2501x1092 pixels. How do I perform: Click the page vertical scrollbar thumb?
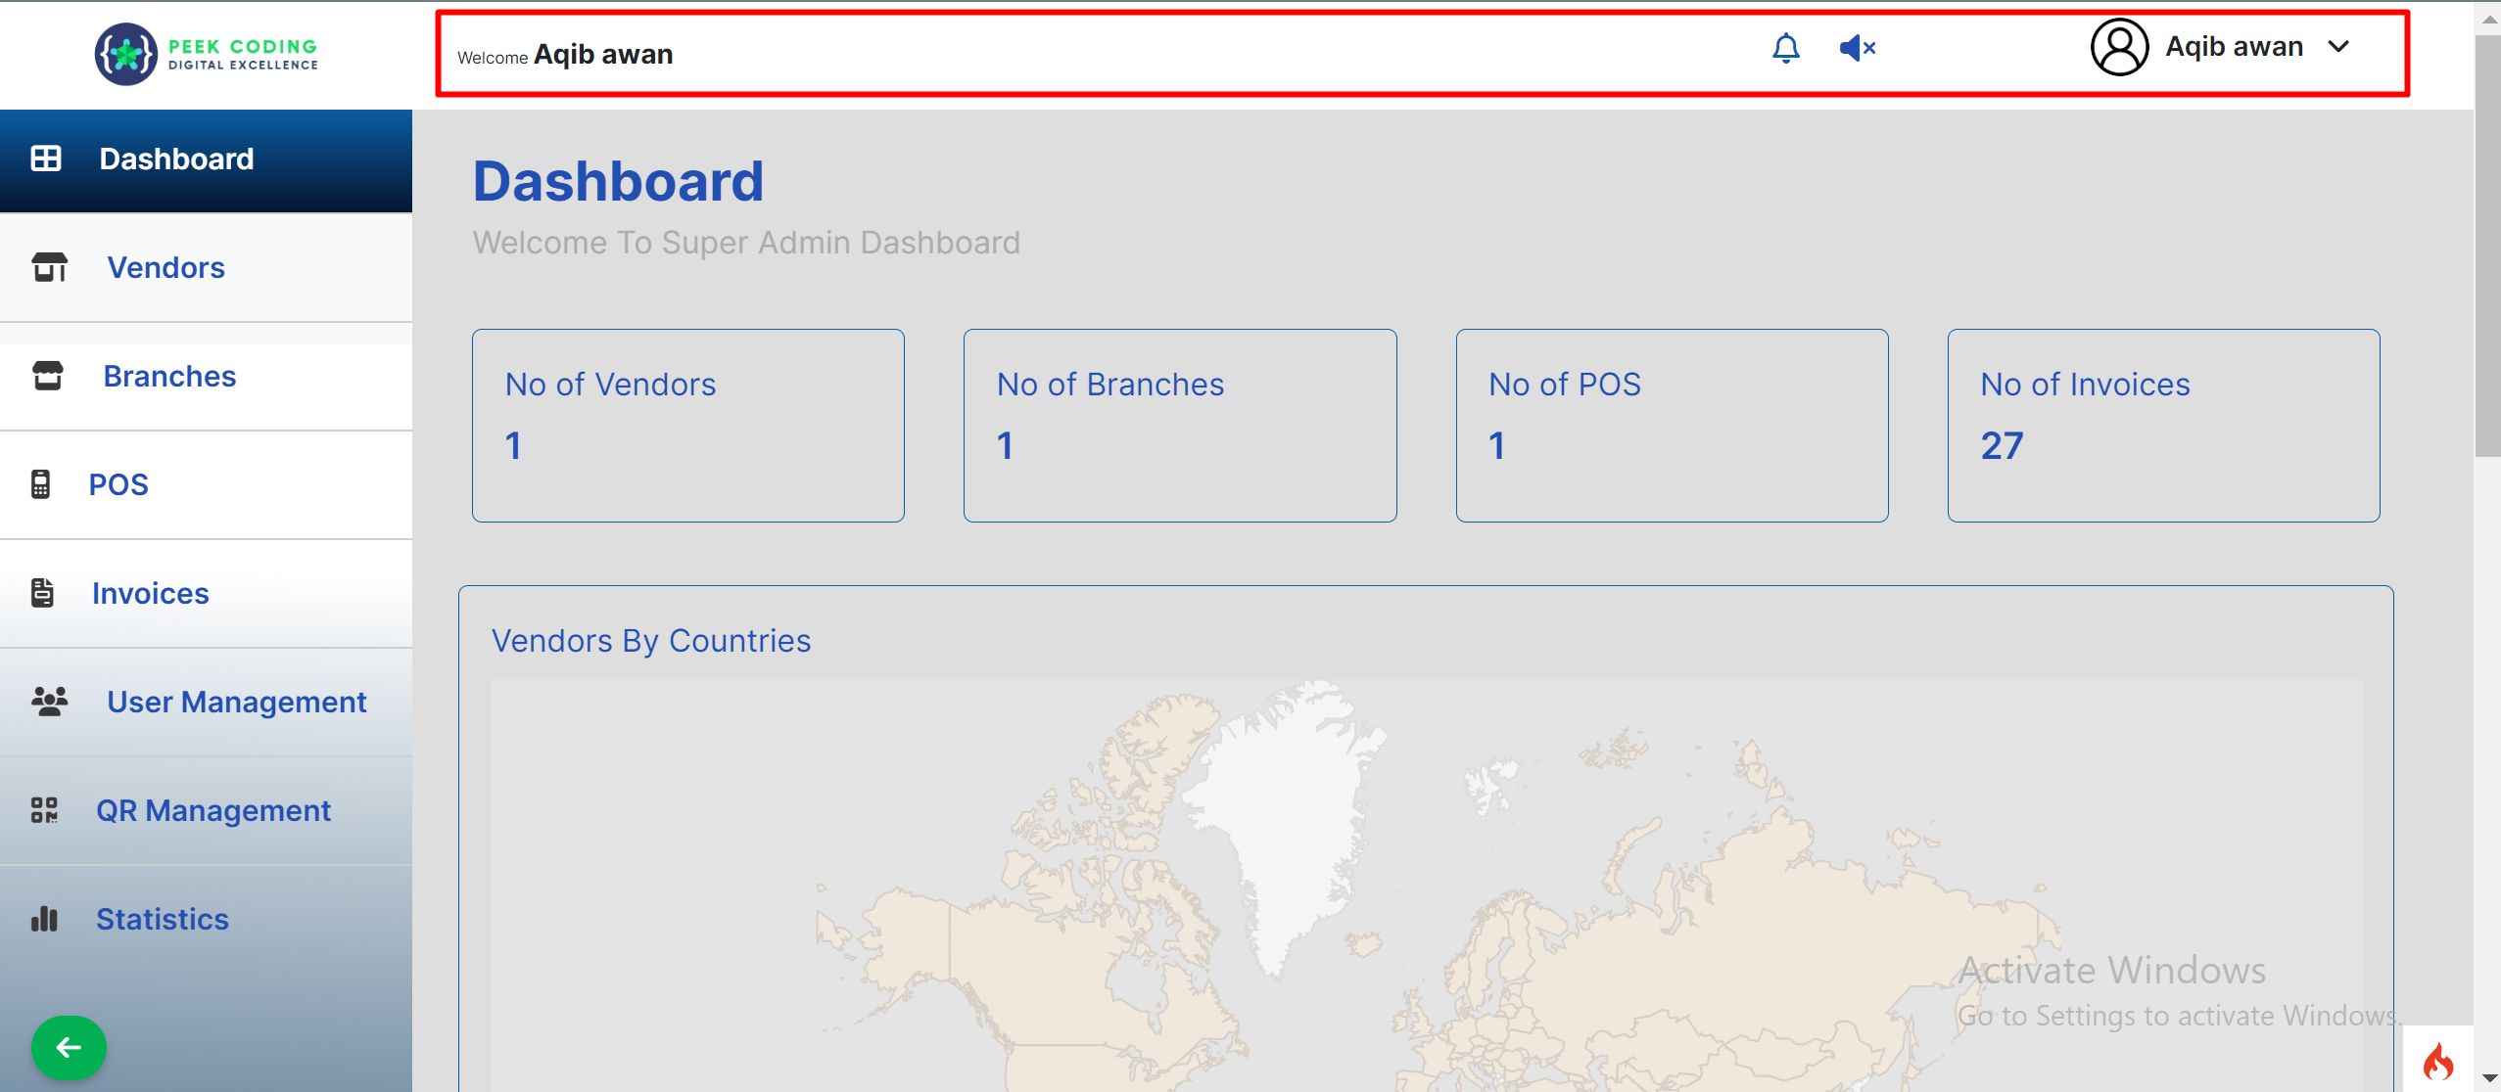tap(2487, 245)
